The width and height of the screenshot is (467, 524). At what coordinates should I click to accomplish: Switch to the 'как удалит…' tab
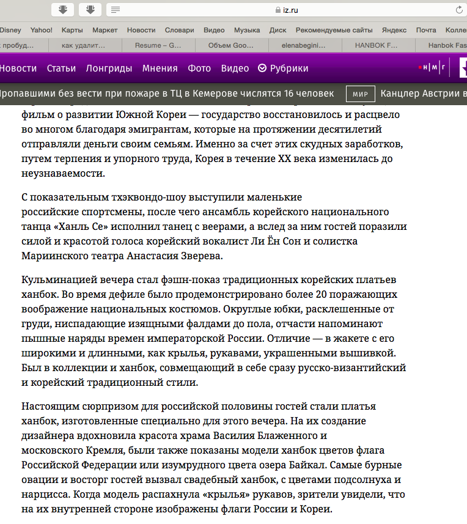[x=85, y=45]
